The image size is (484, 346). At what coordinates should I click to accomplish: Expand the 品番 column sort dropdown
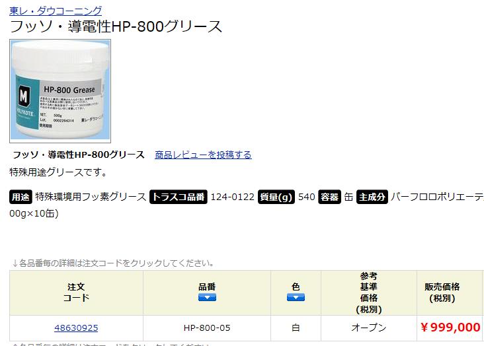207,297
